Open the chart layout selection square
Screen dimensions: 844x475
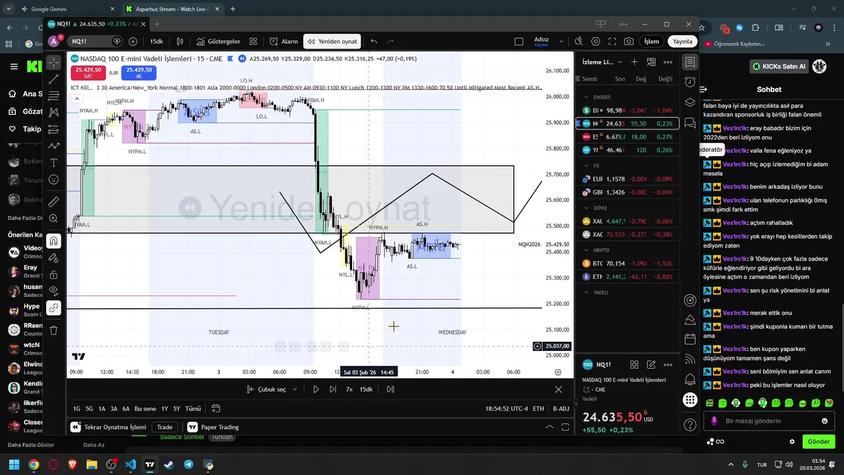pyautogui.click(x=519, y=41)
